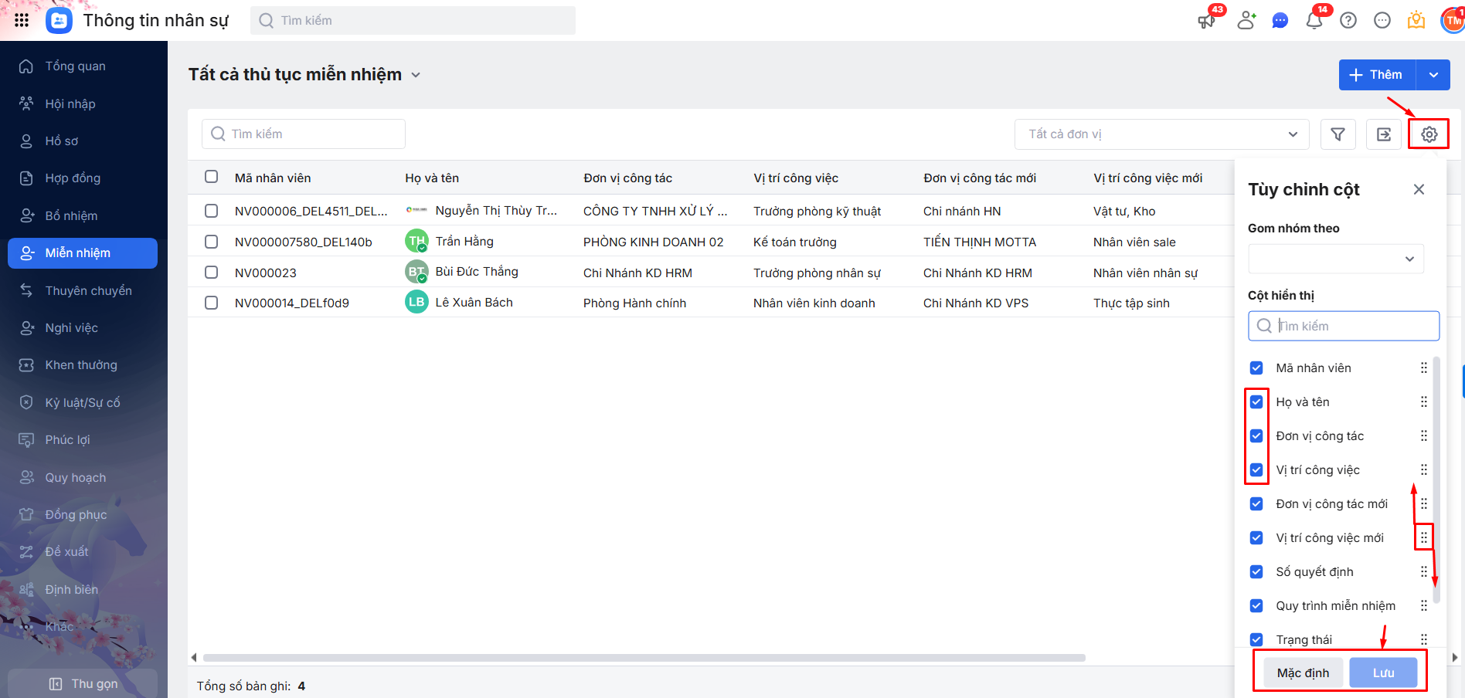Click the export icon next to filter
Screen dimensions: 1465x698
[1383, 134]
